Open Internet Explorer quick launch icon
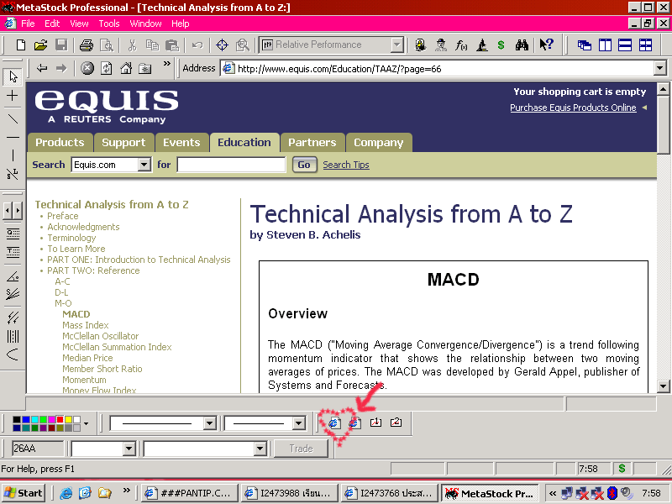 point(66,493)
